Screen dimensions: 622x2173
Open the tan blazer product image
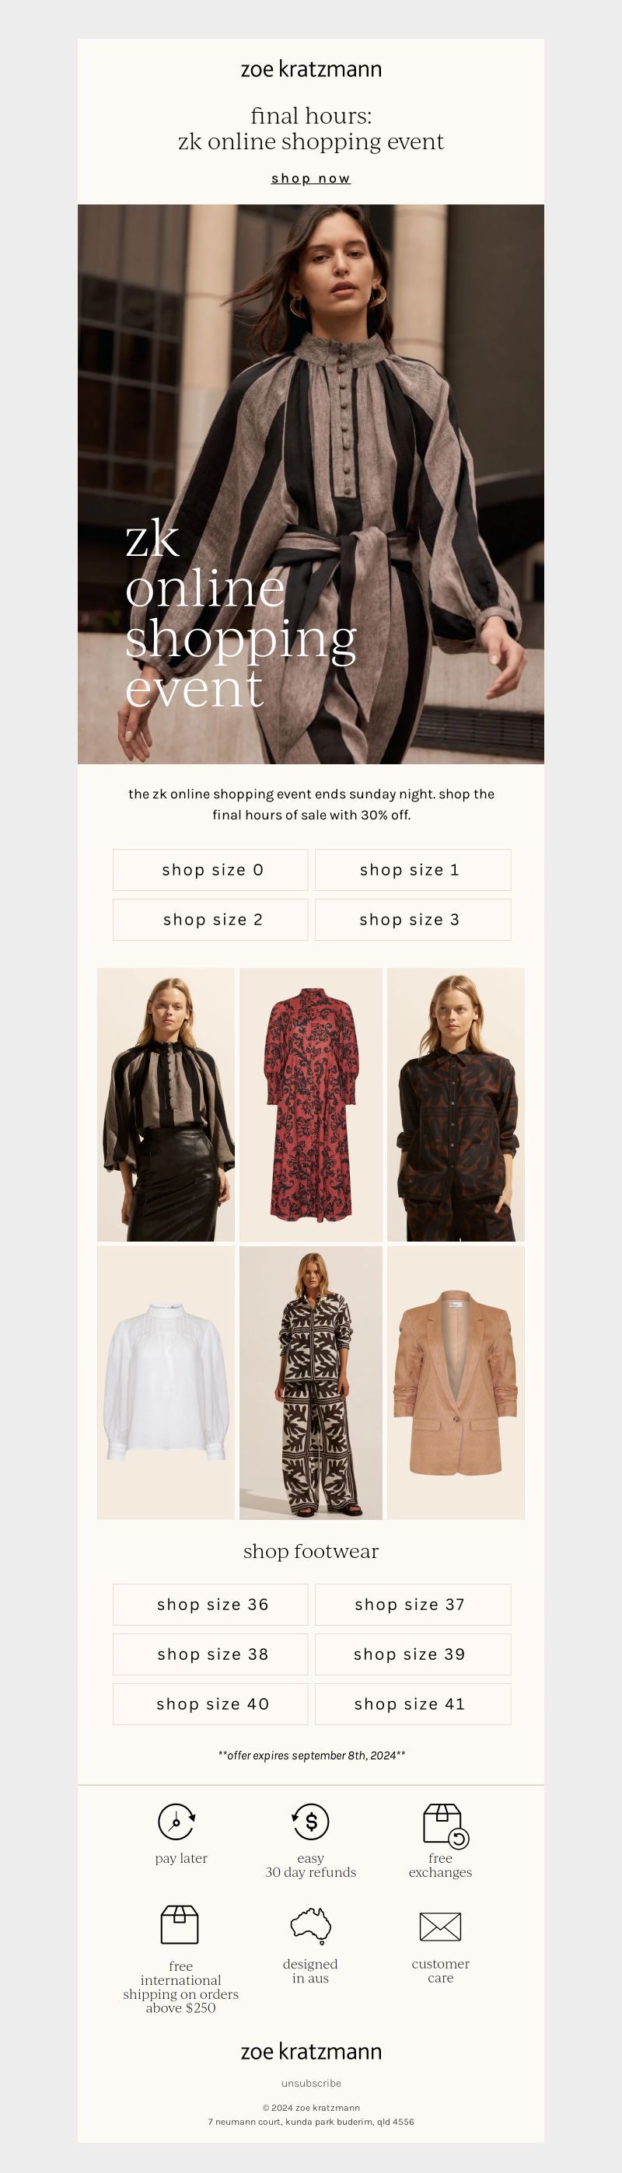[456, 1382]
